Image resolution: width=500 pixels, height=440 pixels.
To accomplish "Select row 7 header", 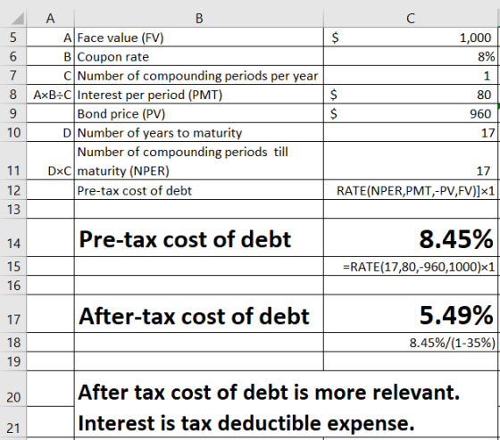I will click(x=13, y=75).
